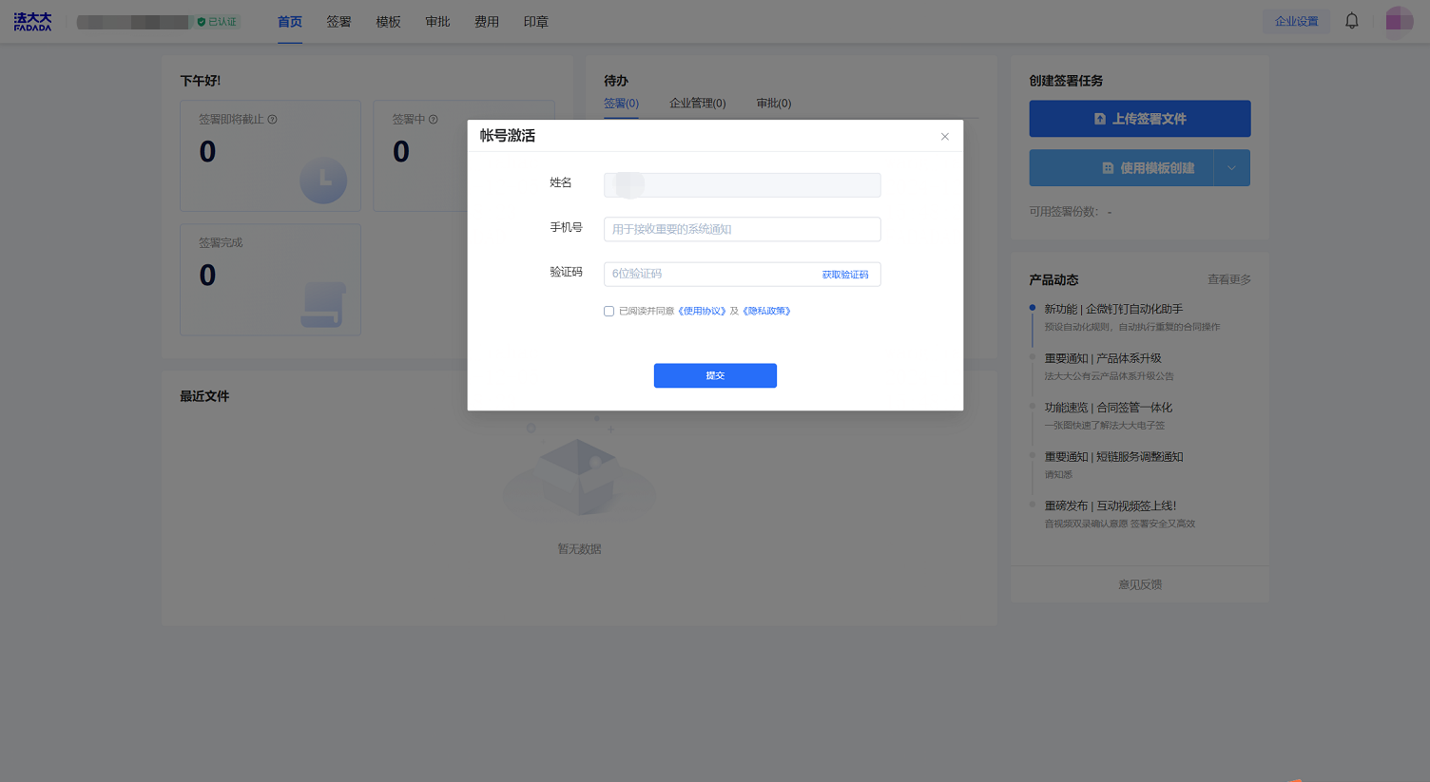Screen dimensions: 1430x782
Task: Click the help icon next to 签署中
Action: (434, 120)
